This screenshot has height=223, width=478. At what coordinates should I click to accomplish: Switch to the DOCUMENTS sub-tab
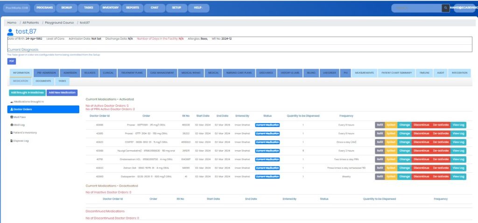tap(43, 81)
